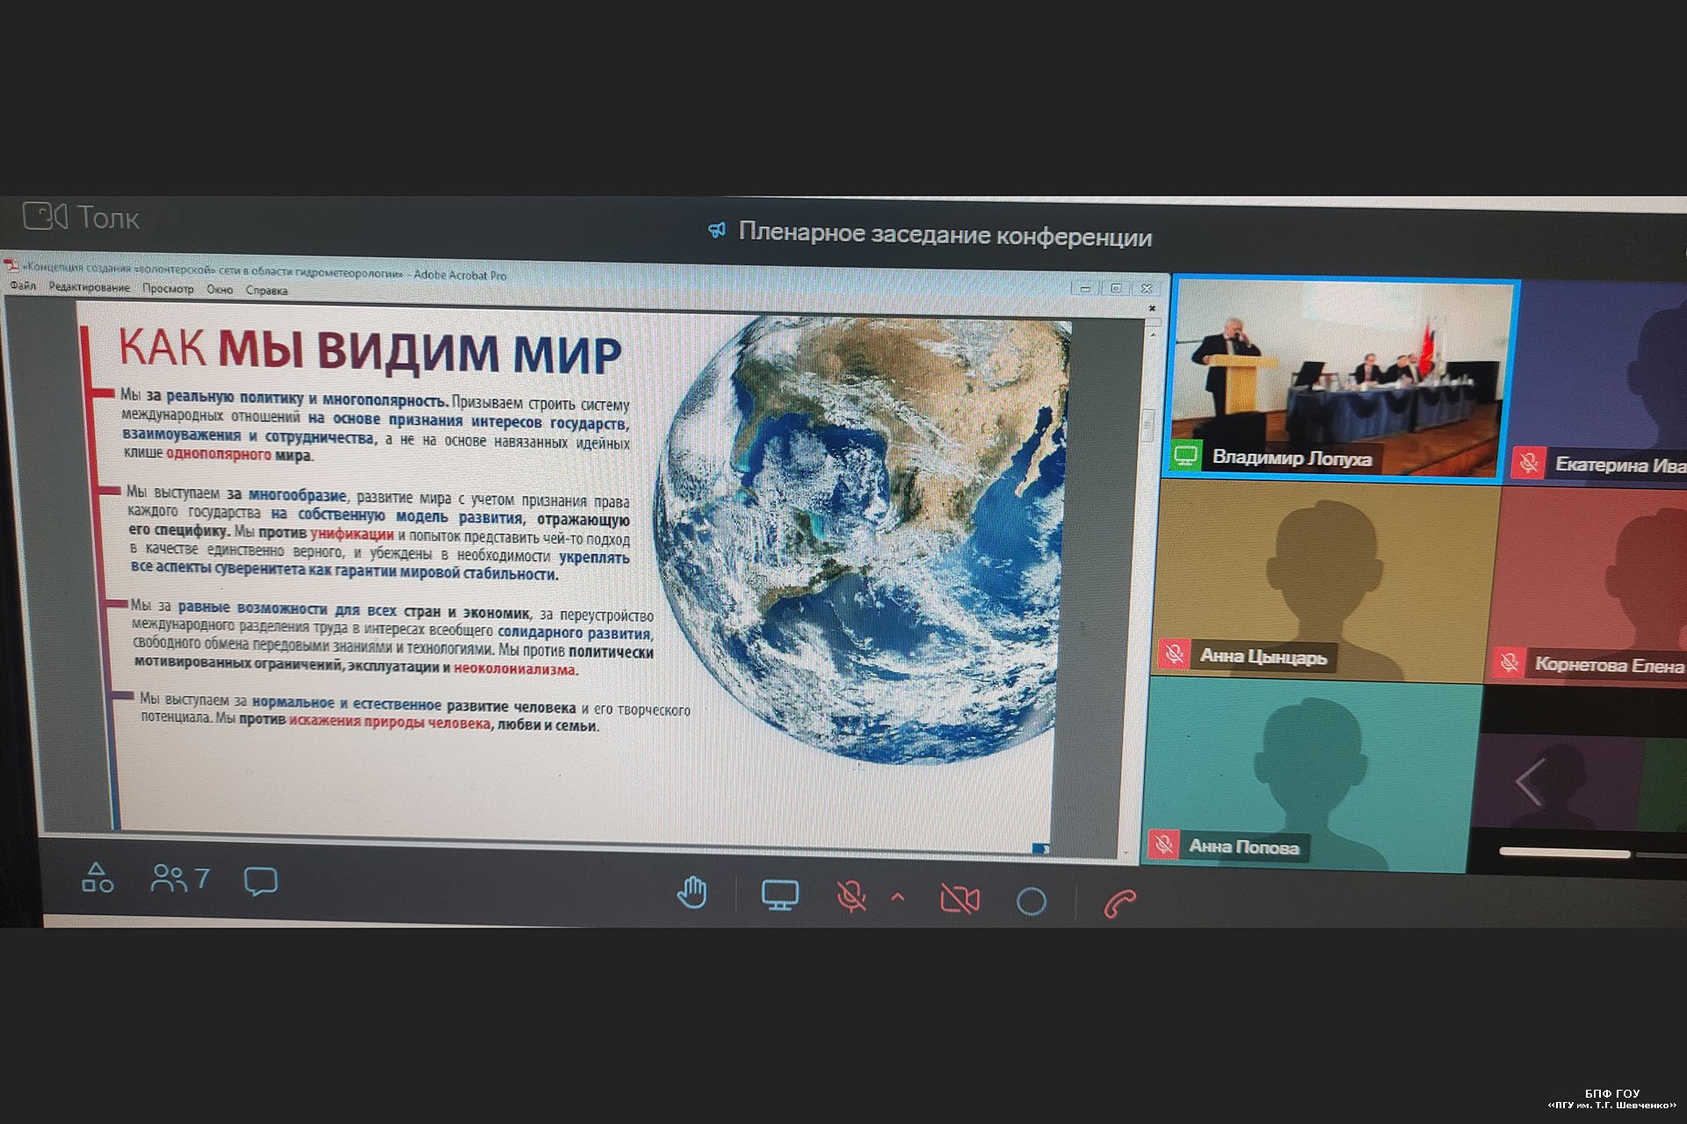
Task: Click the conference title Пленарное заседание конференции
Action: 945,234
